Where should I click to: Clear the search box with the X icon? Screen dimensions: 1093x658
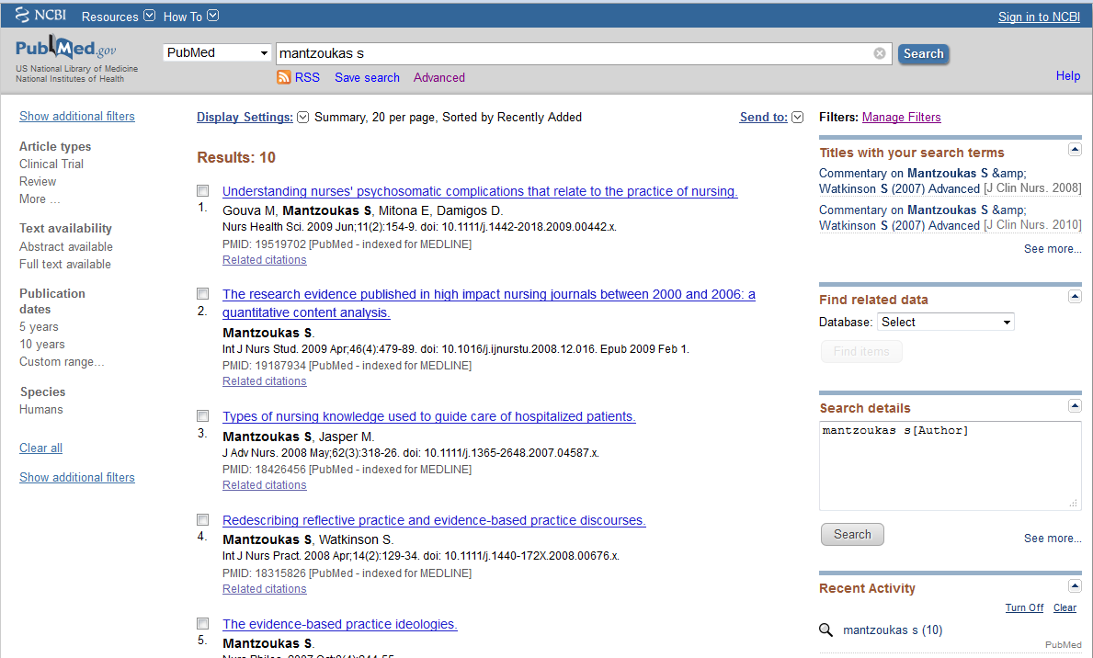click(x=880, y=53)
